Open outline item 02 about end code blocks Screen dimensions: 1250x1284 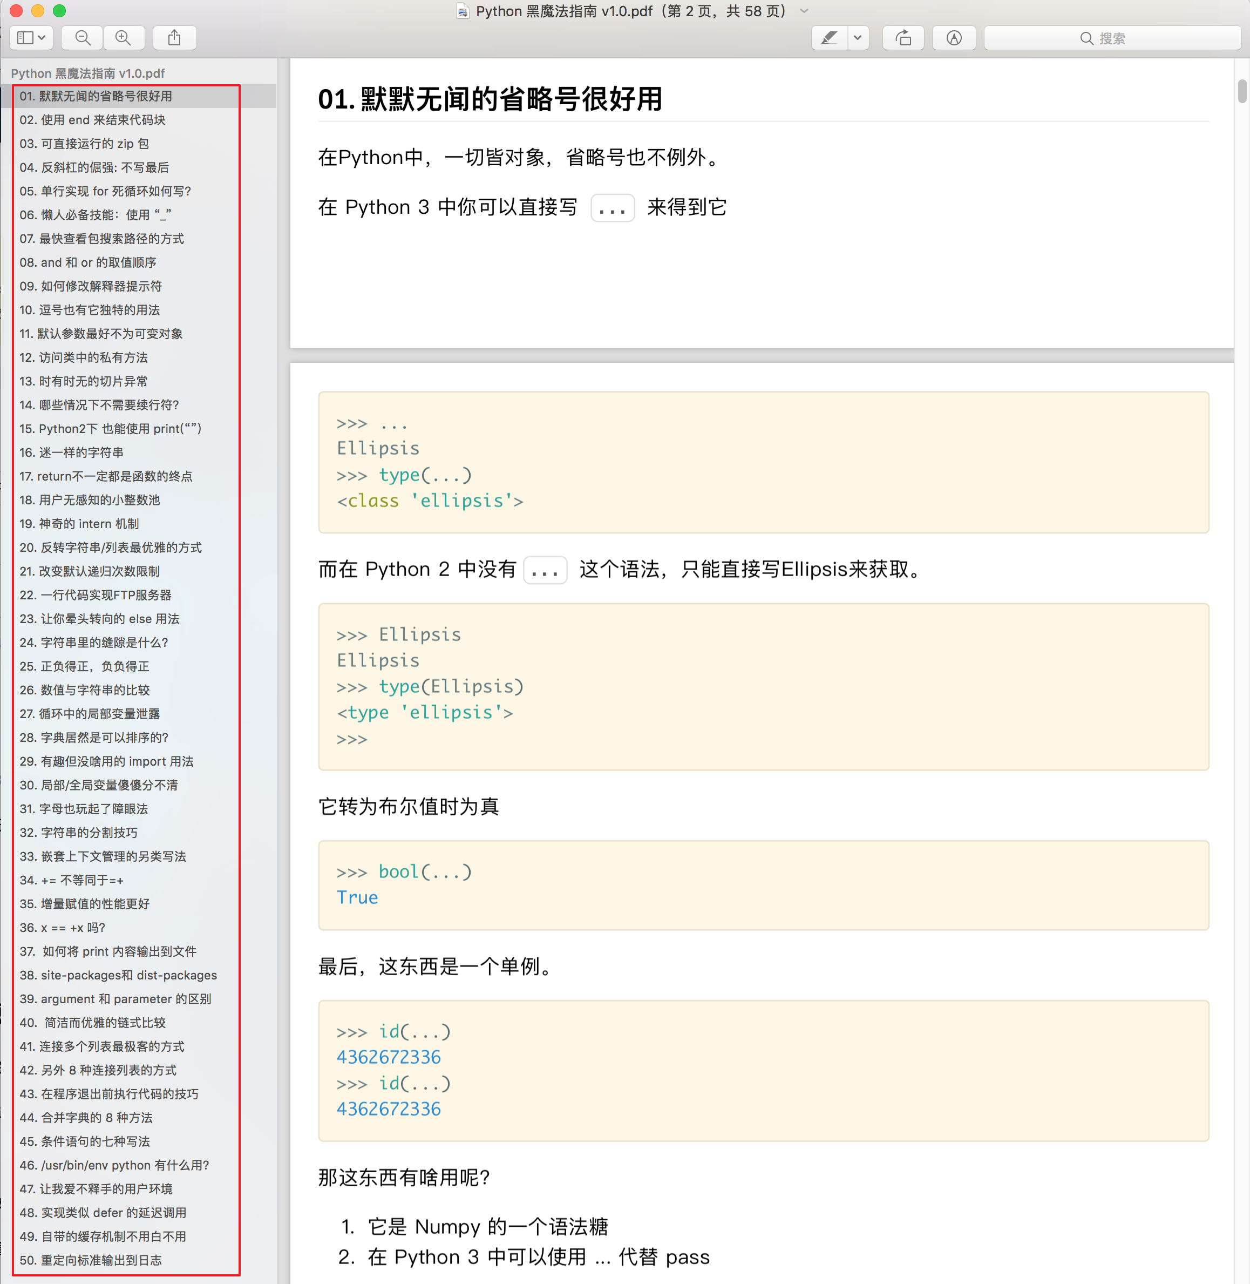[x=93, y=120]
